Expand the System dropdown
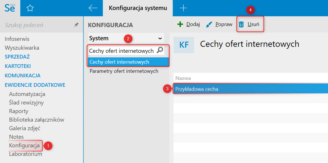The image size is (328, 163). tap(160, 38)
